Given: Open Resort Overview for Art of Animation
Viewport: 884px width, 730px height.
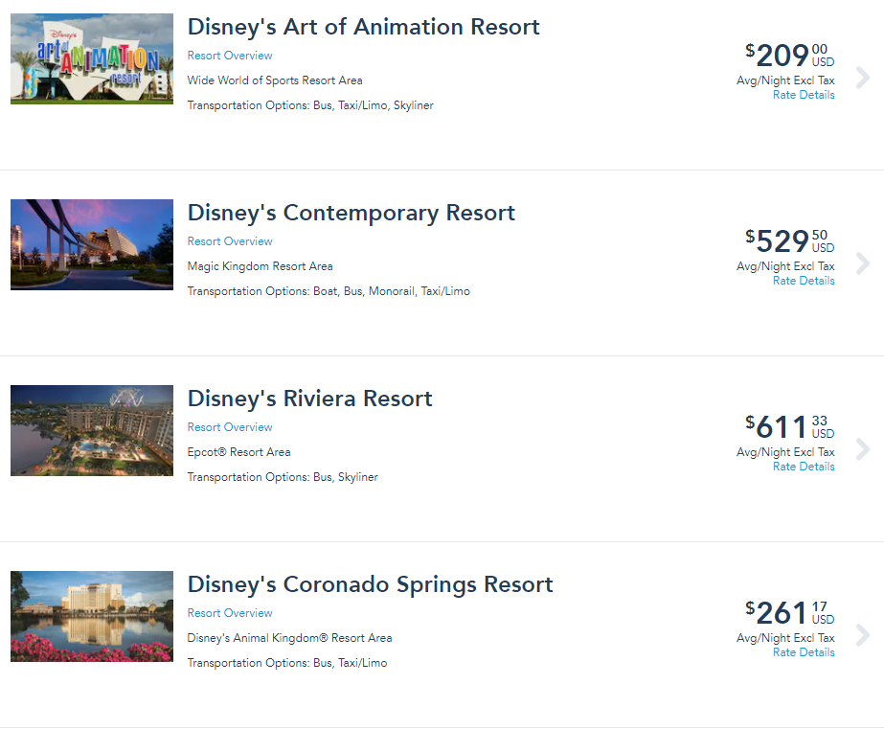Looking at the screenshot, I should coord(230,56).
